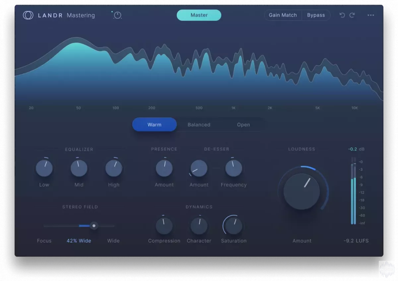
Task: Select the Open style
Action: click(243, 125)
